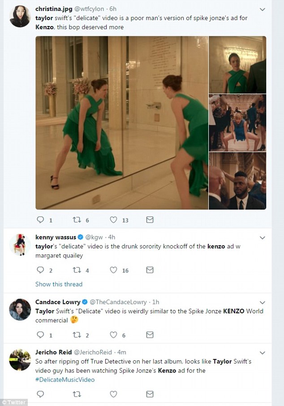Image resolution: width=284 pixels, height=406 pixels.
Task: Open the #DelicateMusicVideo hashtag link
Action: [x=65, y=380]
